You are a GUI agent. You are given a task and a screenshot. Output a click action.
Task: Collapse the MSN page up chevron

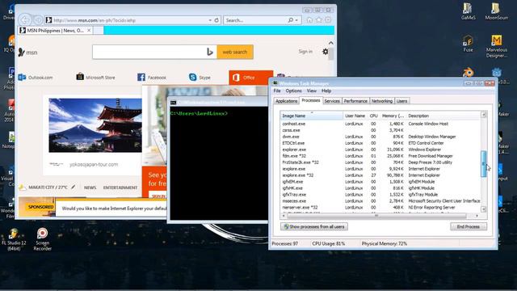pos(330,43)
